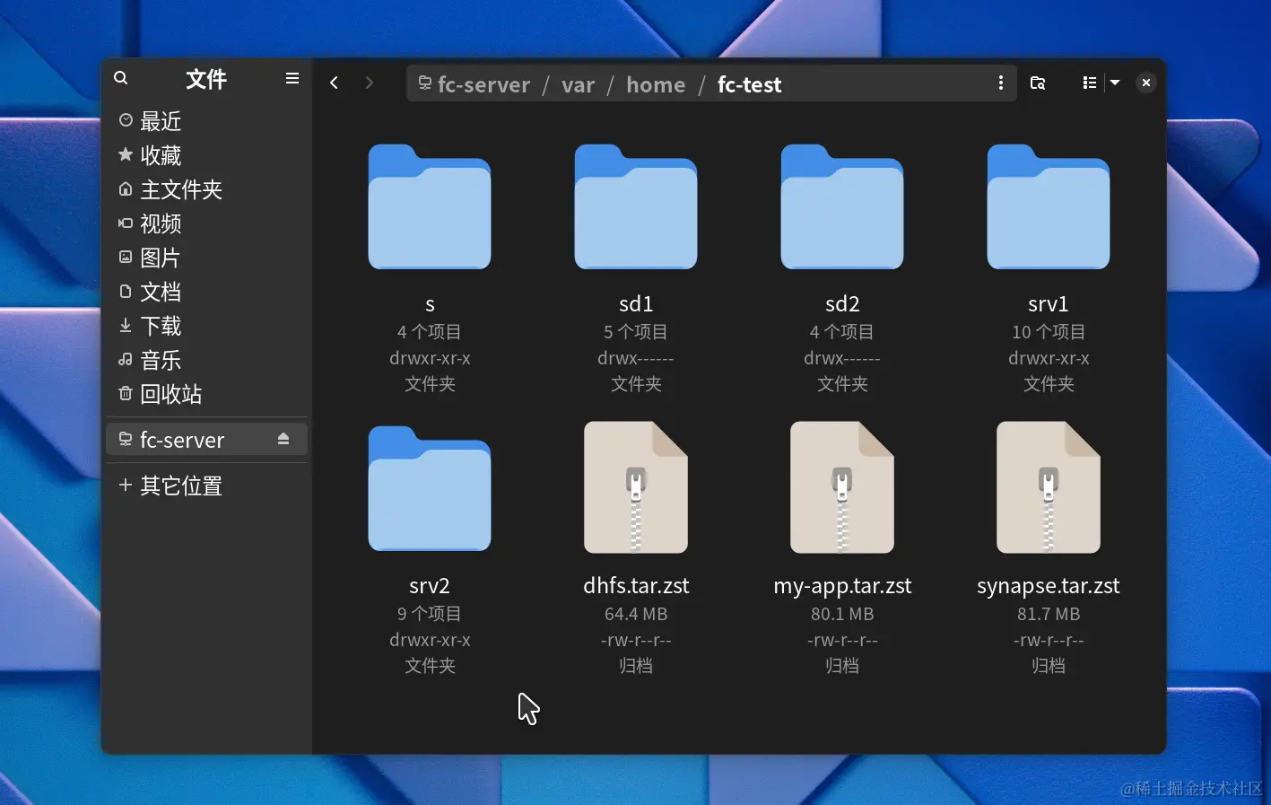Go back with the left arrow button
This screenshot has width=1271, height=805.
pos(334,83)
